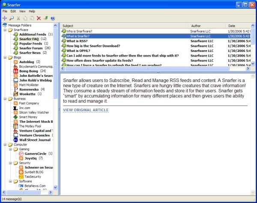Collapse the Snarfware folder
The height and width of the screenshot is (203, 257).
(5, 30)
